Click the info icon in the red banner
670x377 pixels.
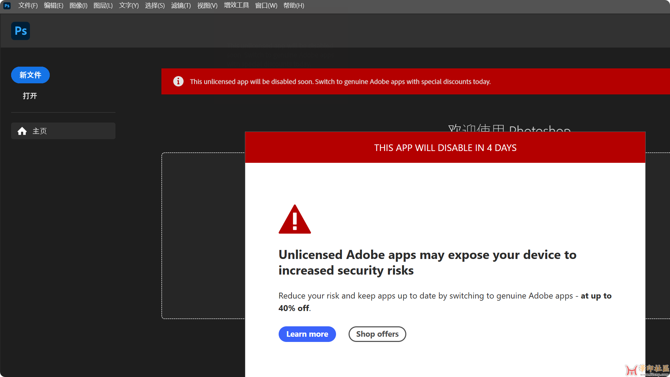178,81
